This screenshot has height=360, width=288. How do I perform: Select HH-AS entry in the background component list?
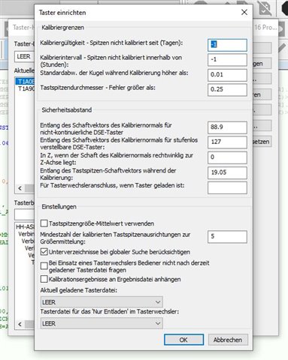[25, 226]
